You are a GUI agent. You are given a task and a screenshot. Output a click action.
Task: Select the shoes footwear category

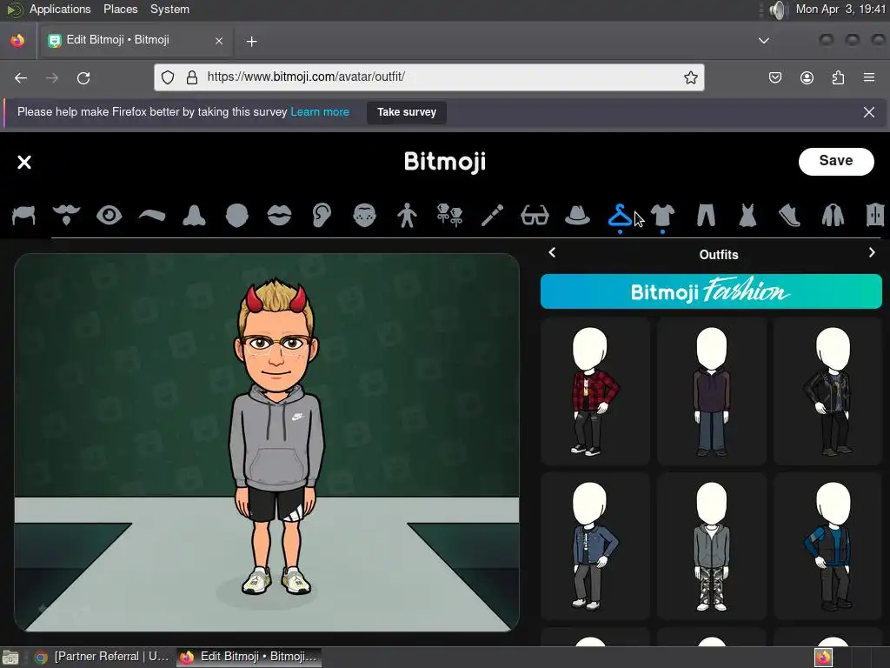tap(790, 216)
